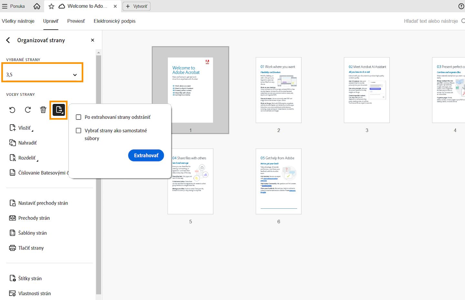Select the Vložiť page insertion icon

pyautogui.click(x=13, y=127)
